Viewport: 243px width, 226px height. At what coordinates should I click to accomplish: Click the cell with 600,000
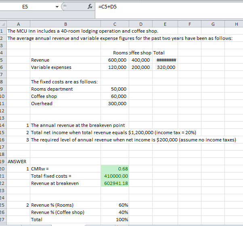115,60
